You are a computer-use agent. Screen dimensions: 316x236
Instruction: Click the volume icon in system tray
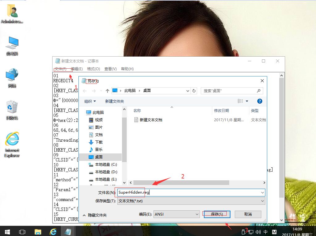pos(258,231)
